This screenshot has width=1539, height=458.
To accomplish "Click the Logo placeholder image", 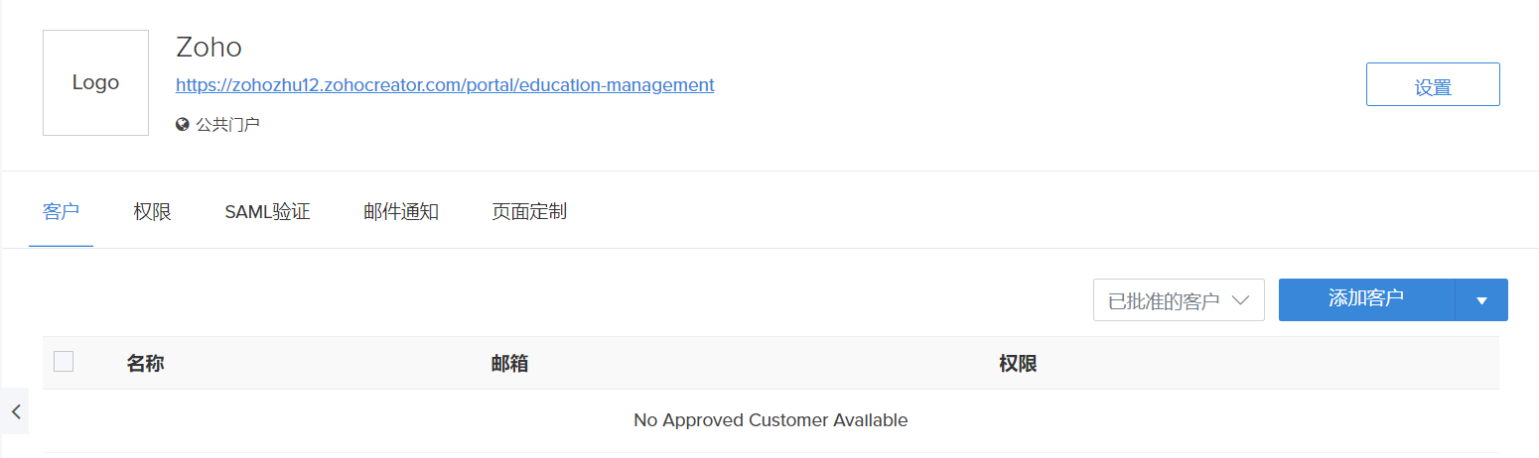I will pyautogui.click(x=95, y=83).
